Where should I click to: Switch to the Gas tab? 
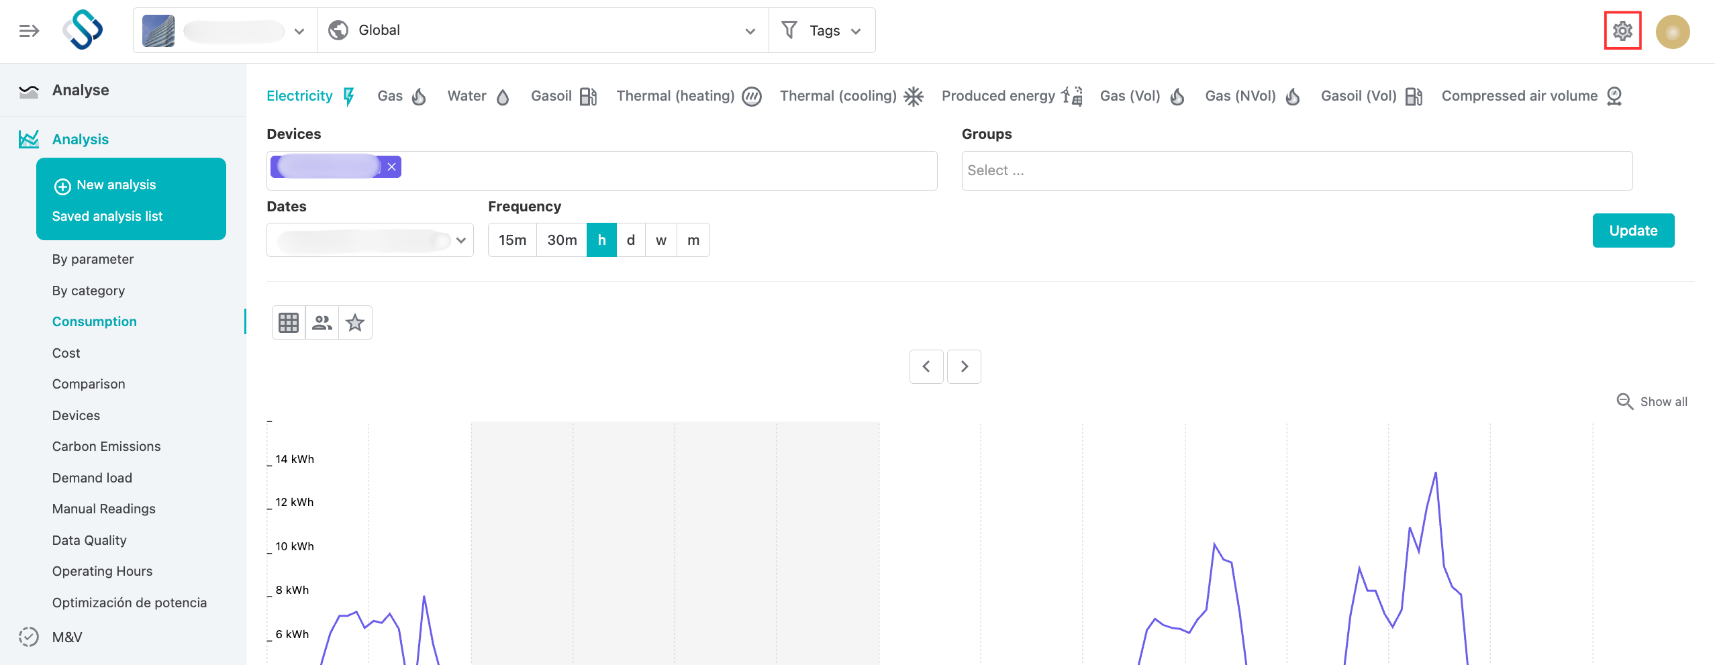pyautogui.click(x=401, y=96)
